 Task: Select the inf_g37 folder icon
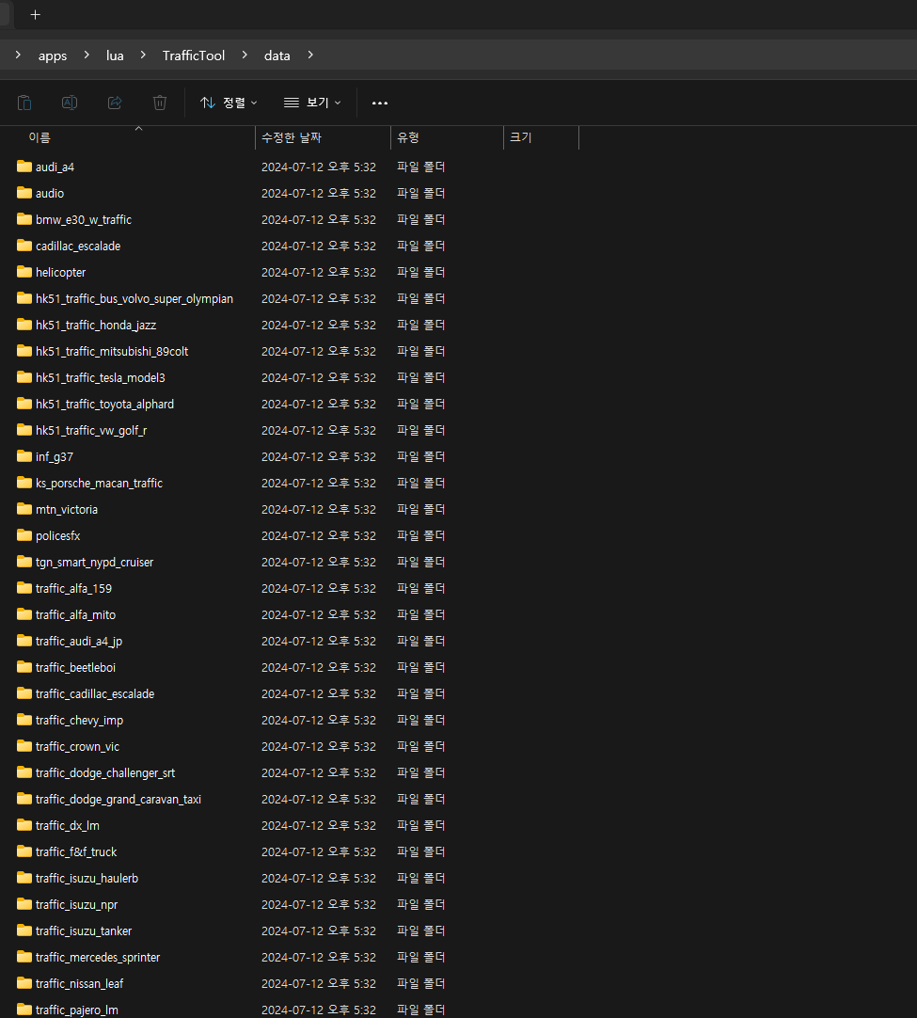[24, 455]
